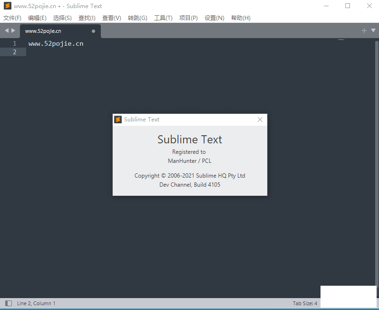Click the Line 2, Column 1 status
The height and width of the screenshot is (310, 379).
36,303
